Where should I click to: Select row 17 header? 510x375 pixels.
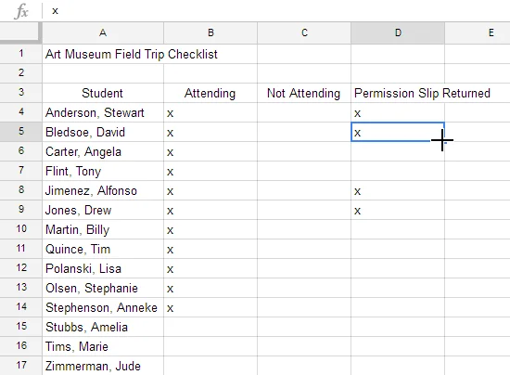coord(20,366)
